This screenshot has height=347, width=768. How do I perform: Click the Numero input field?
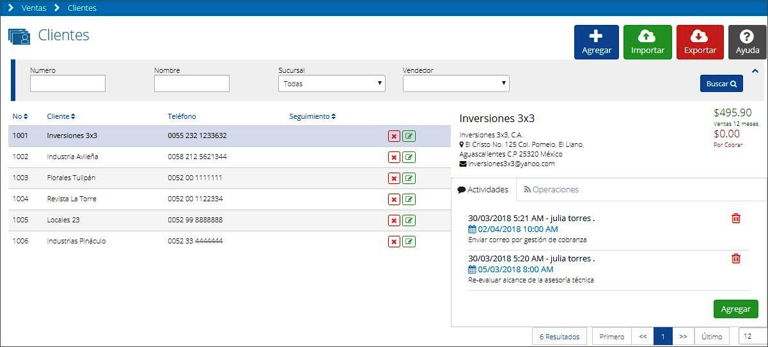click(x=68, y=84)
